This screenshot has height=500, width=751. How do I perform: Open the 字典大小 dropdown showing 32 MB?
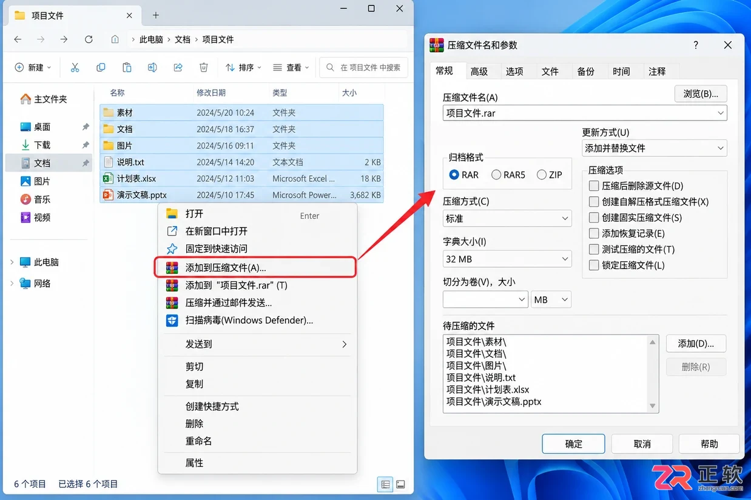(x=507, y=259)
